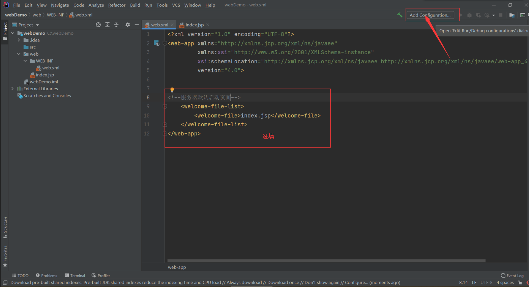Hide the Project panel with minus icon
This screenshot has height=287, width=529.
(137, 25)
